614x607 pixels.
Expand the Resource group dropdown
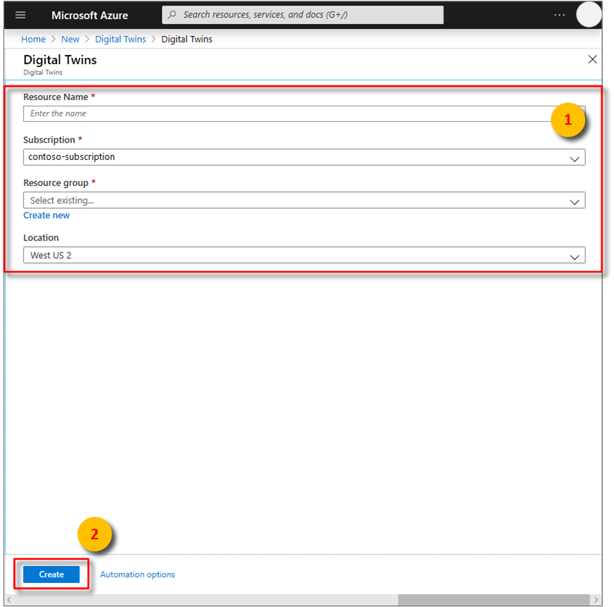[x=304, y=200]
